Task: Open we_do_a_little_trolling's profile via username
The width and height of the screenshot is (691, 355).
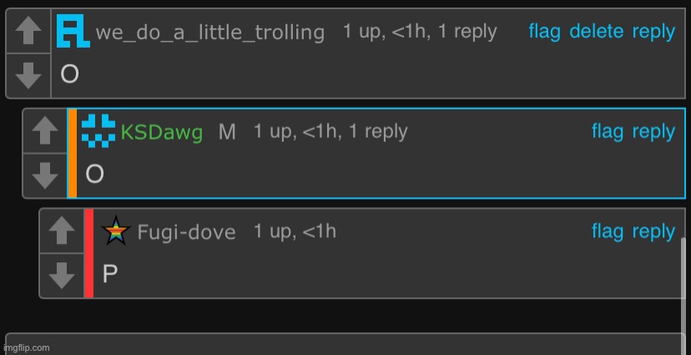Action: (x=209, y=33)
